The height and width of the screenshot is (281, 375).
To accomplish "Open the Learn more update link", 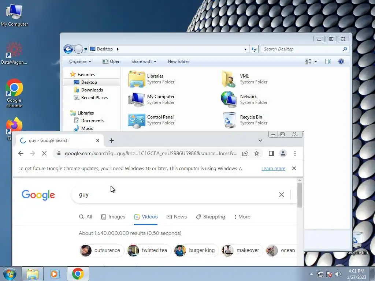I will click(273, 168).
